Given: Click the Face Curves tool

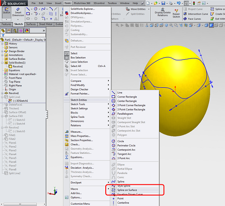Looking at the screenshot, I should coord(192,19).
